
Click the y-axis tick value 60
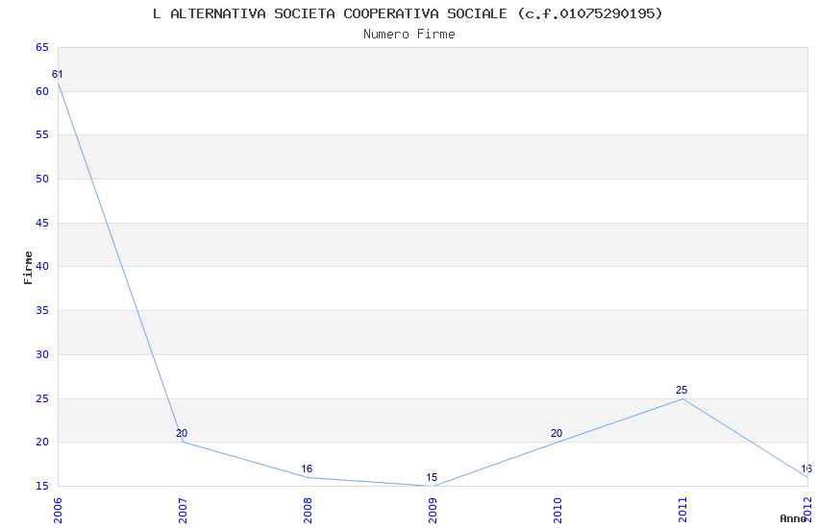click(42, 91)
